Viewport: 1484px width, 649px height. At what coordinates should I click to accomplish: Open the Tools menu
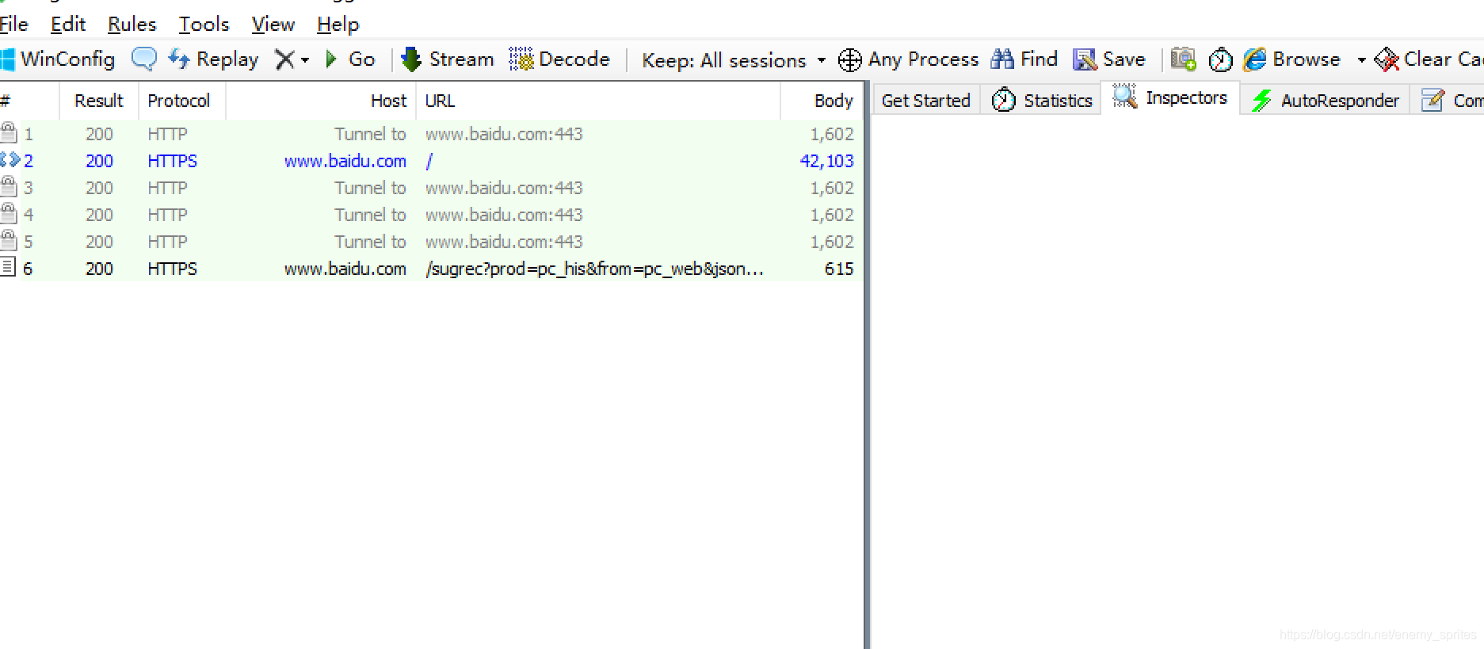coord(204,25)
